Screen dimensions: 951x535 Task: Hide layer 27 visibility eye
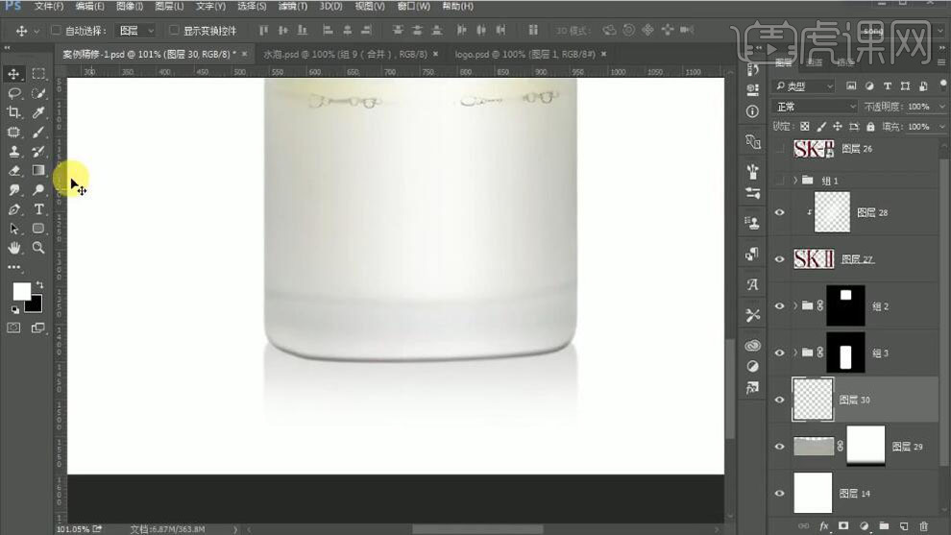tap(779, 259)
